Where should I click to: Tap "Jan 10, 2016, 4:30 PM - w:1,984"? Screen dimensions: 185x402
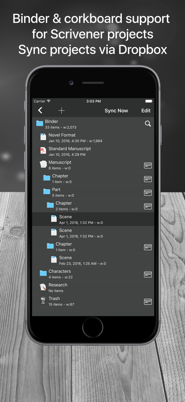pyautogui.click(x=76, y=141)
